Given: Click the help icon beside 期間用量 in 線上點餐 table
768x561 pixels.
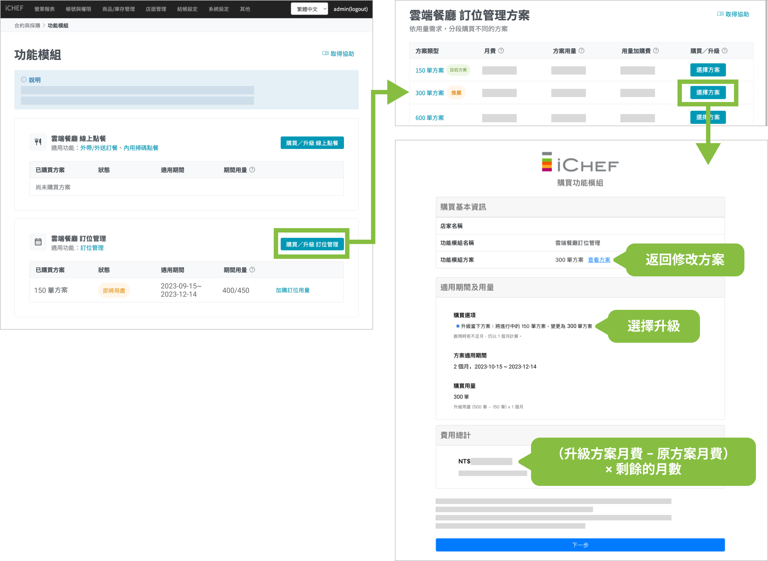Looking at the screenshot, I should coord(252,170).
